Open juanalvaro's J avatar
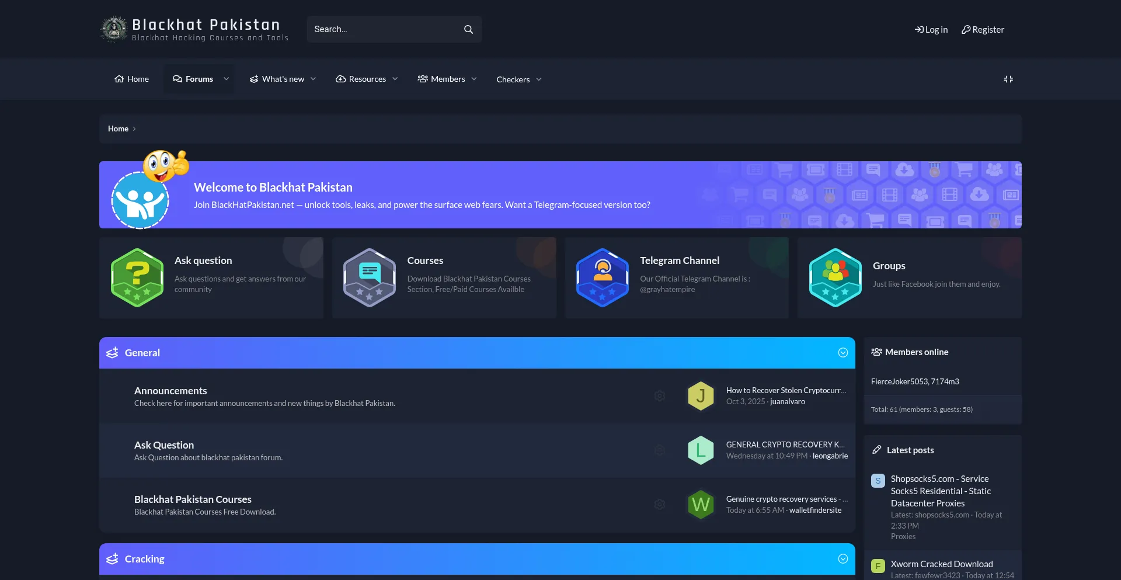Image resolution: width=1121 pixels, height=580 pixels. [x=701, y=396]
